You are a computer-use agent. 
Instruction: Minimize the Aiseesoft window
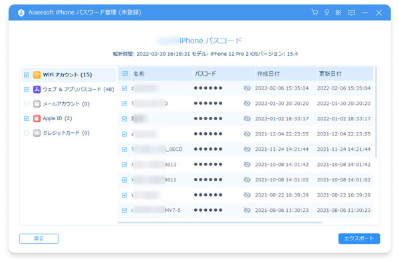[x=365, y=13]
